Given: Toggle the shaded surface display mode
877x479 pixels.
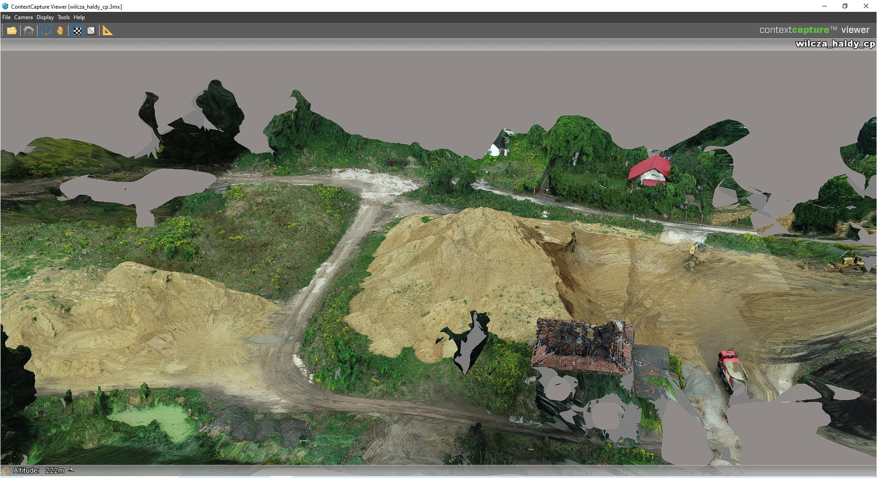Looking at the screenshot, I should (91, 31).
